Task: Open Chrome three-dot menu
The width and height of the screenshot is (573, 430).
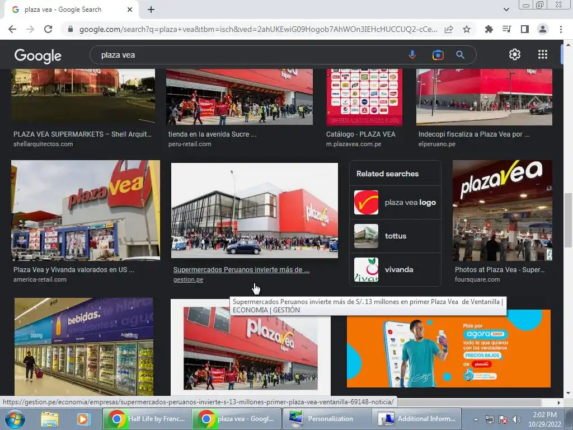Action: pos(561,29)
